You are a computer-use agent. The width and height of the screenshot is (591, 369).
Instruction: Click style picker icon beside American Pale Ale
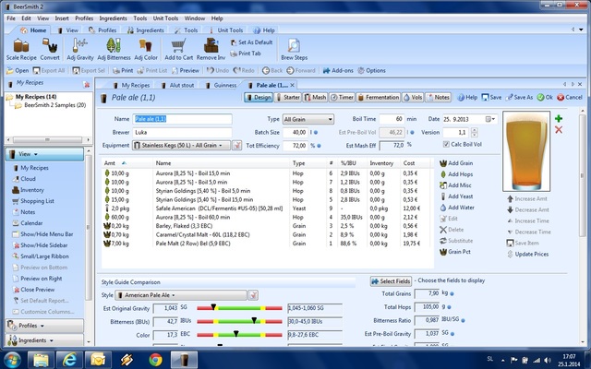point(253,295)
